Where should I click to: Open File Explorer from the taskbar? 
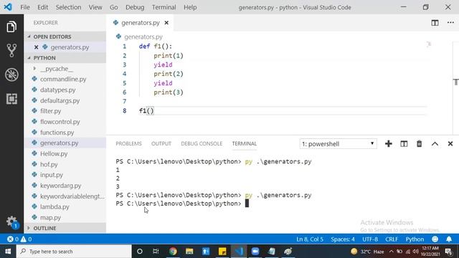point(189,252)
